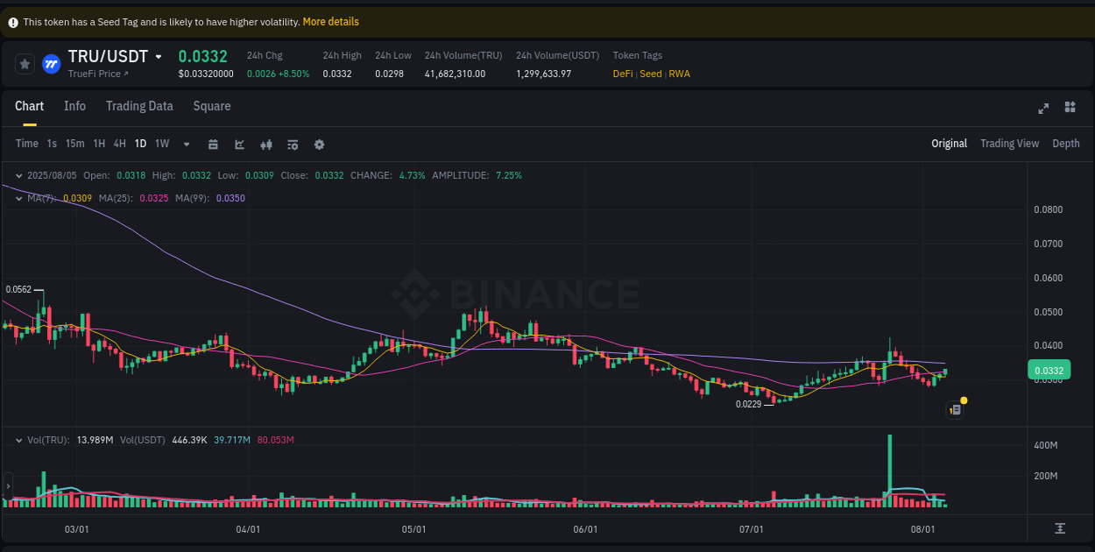The image size is (1095, 552).
Task: Open the extra time intervals dropdown arrow
Action: (186, 144)
